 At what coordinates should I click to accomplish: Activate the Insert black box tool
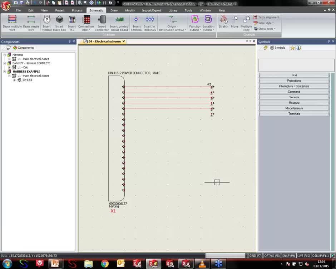pyautogui.click(x=59, y=23)
